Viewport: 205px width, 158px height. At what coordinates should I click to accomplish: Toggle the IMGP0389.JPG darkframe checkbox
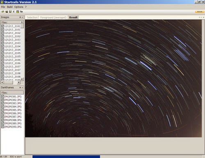pos(2,123)
